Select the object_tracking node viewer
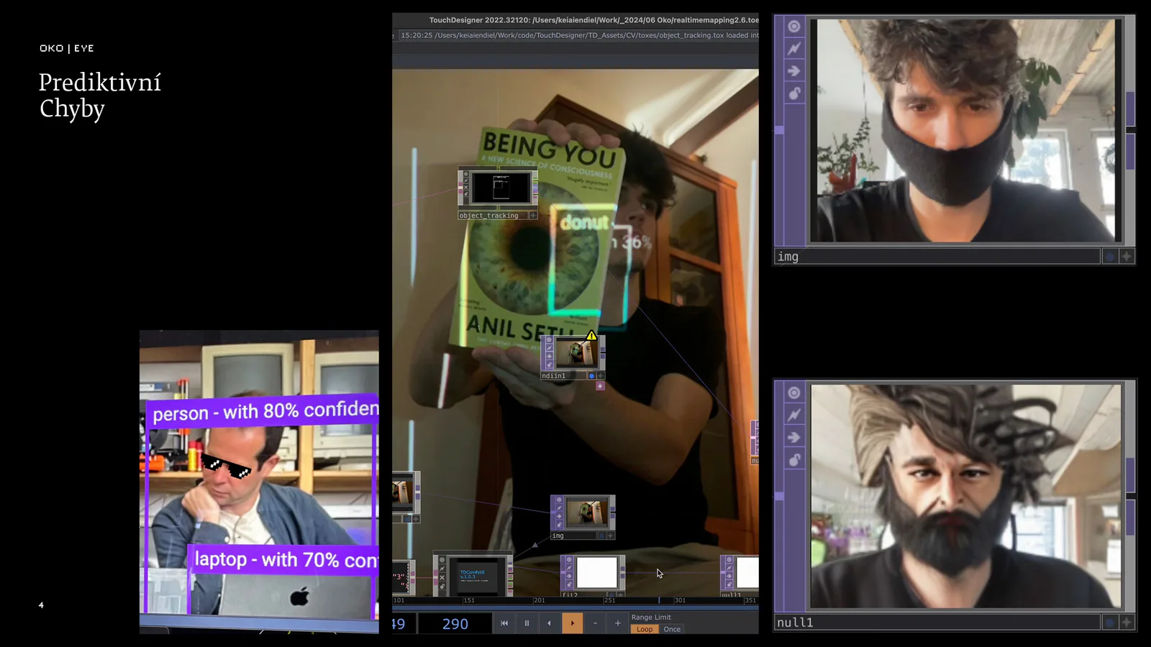This screenshot has height=647, width=1151. point(501,189)
